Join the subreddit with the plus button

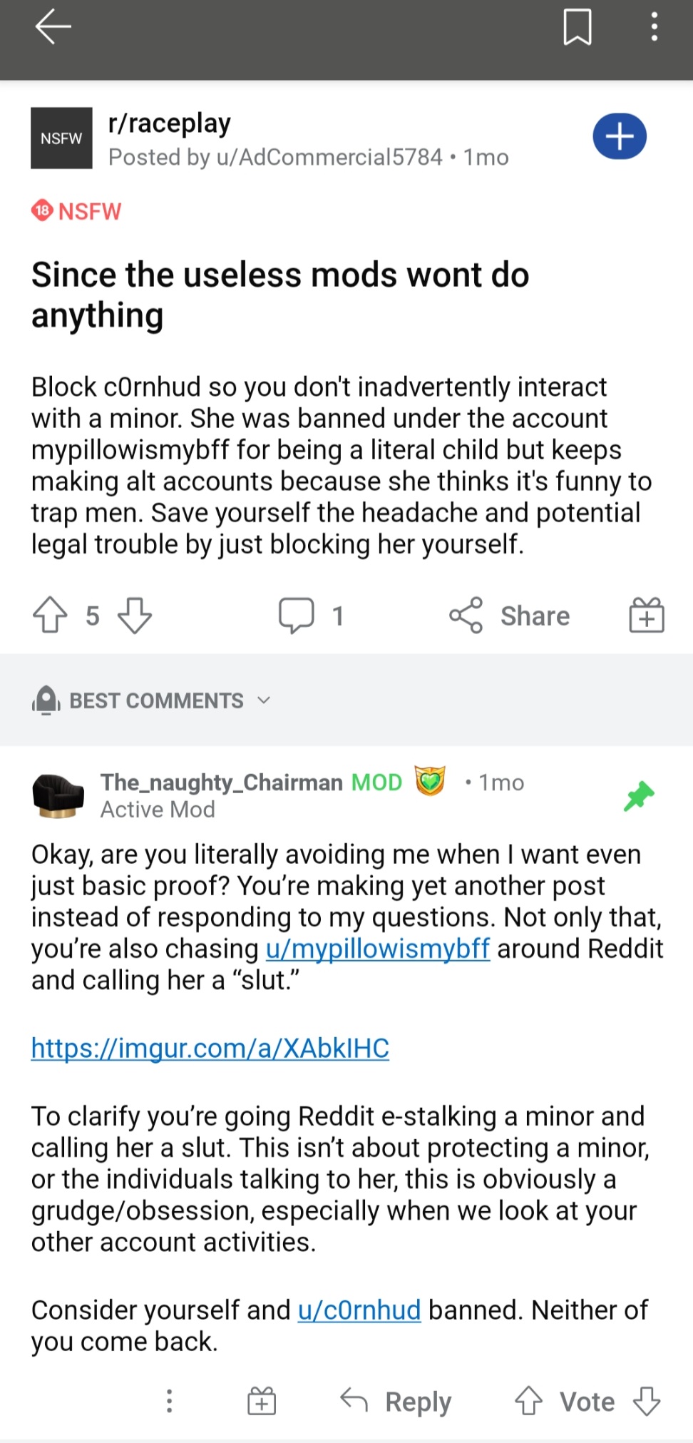coord(619,136)
